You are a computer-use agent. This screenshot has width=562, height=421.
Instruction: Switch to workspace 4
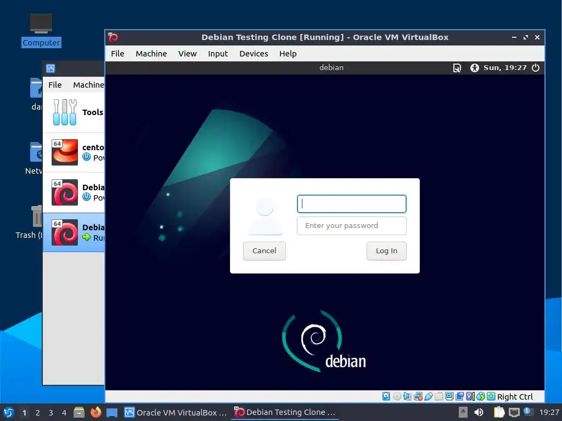pos(64,413)
